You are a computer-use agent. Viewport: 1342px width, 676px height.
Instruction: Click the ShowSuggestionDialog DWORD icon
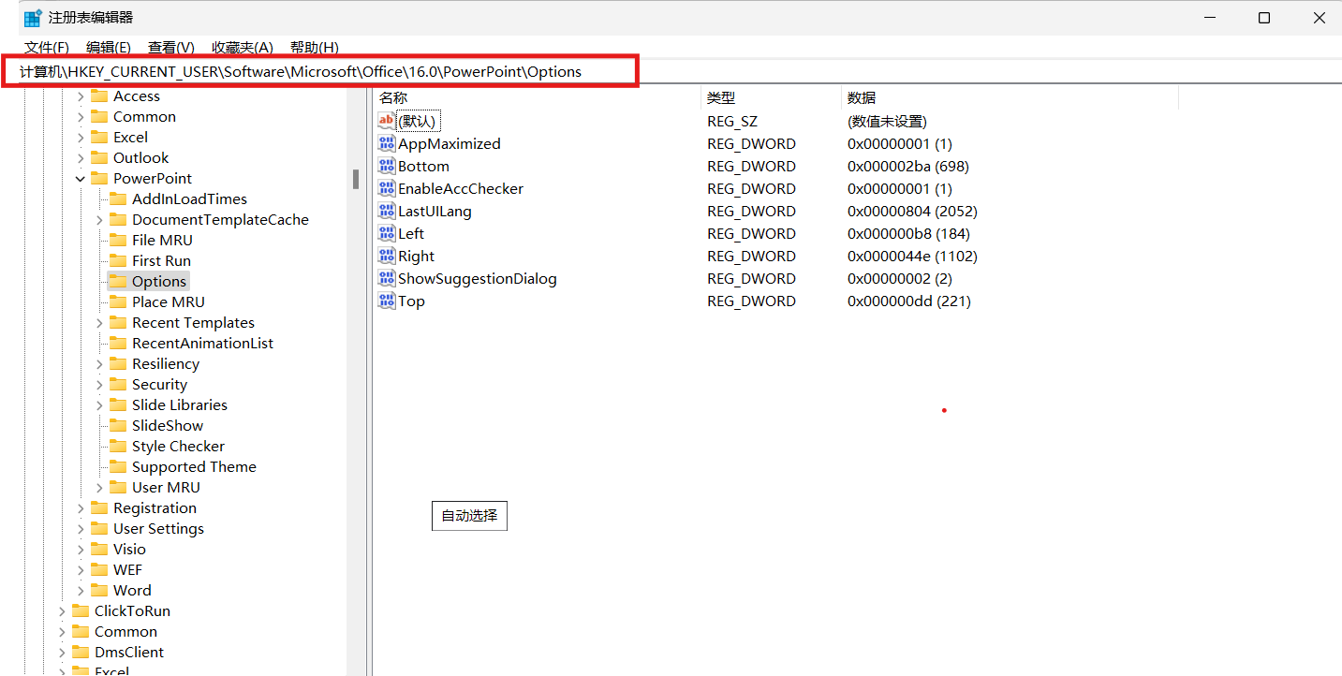387,278
